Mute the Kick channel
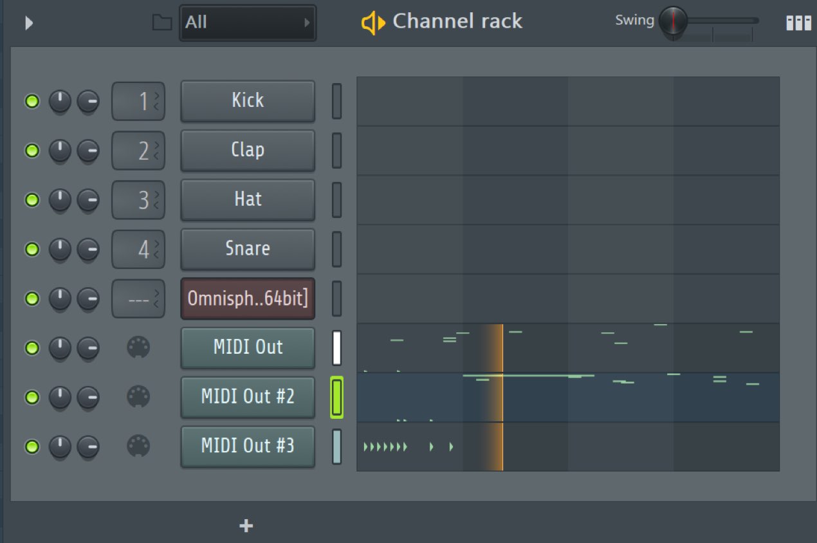The height and width of the screenshot is (543, 817). tap(32, 101)
